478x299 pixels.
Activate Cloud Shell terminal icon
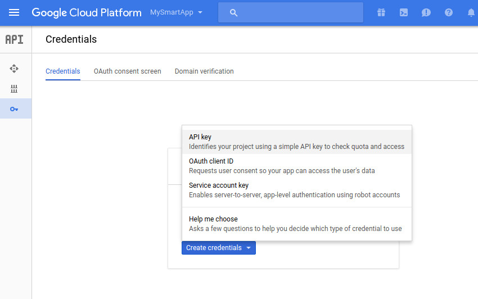tap(404, 12)
